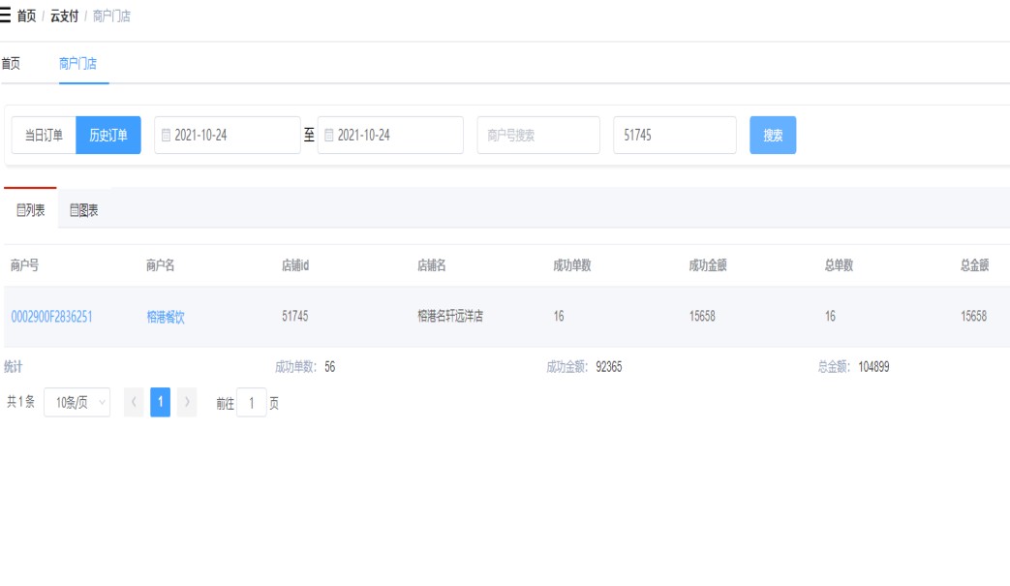Click next page arrow in pagination
1010x586 pixels.
point(187,403)
